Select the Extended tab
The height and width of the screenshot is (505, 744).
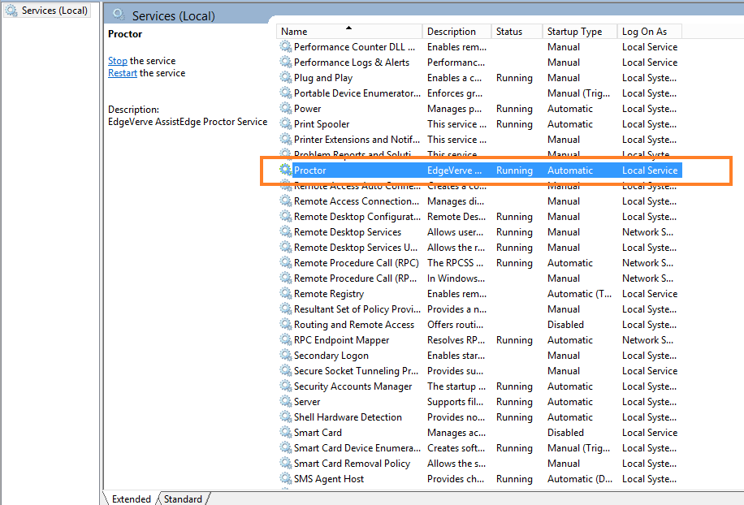pos(132,499)
